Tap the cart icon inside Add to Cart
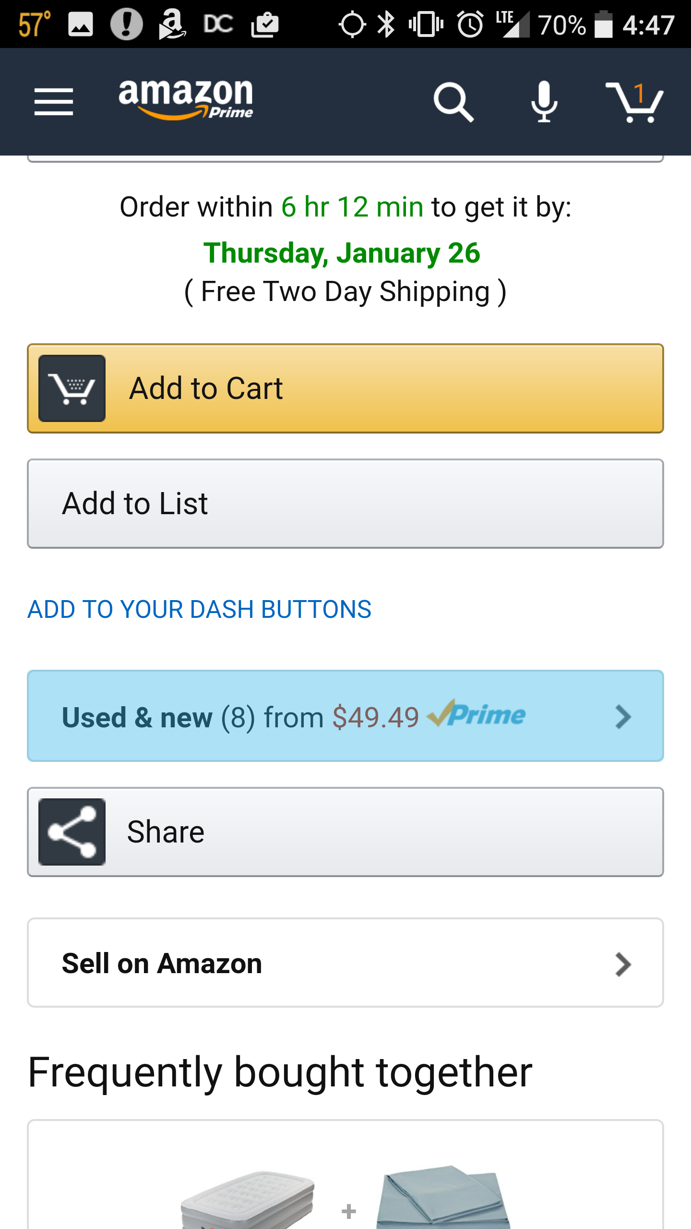The height and width of the screenshot is (1229, 691). tap(72, 388)
